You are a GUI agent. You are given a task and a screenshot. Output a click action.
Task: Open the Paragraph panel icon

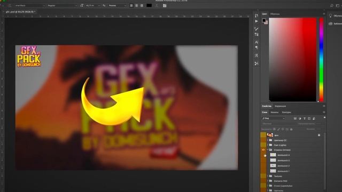256,47
